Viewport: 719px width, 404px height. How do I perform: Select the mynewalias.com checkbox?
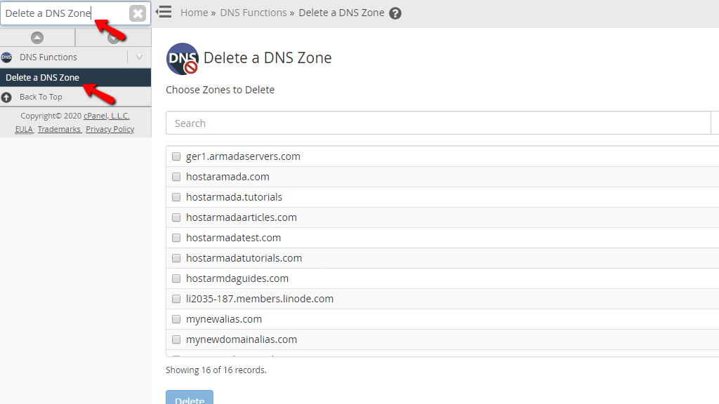coord(176,319)
